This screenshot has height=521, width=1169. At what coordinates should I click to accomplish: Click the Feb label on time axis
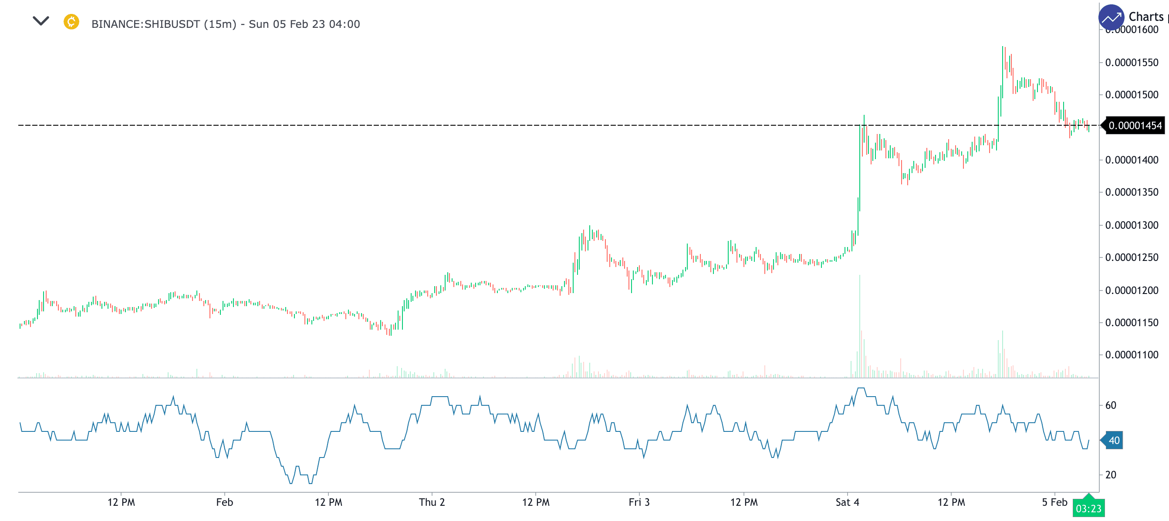[224, 502]
